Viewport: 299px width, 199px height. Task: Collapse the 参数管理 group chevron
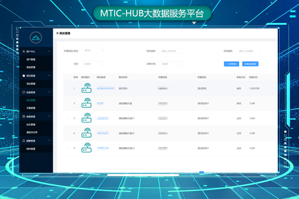point(49,116)
